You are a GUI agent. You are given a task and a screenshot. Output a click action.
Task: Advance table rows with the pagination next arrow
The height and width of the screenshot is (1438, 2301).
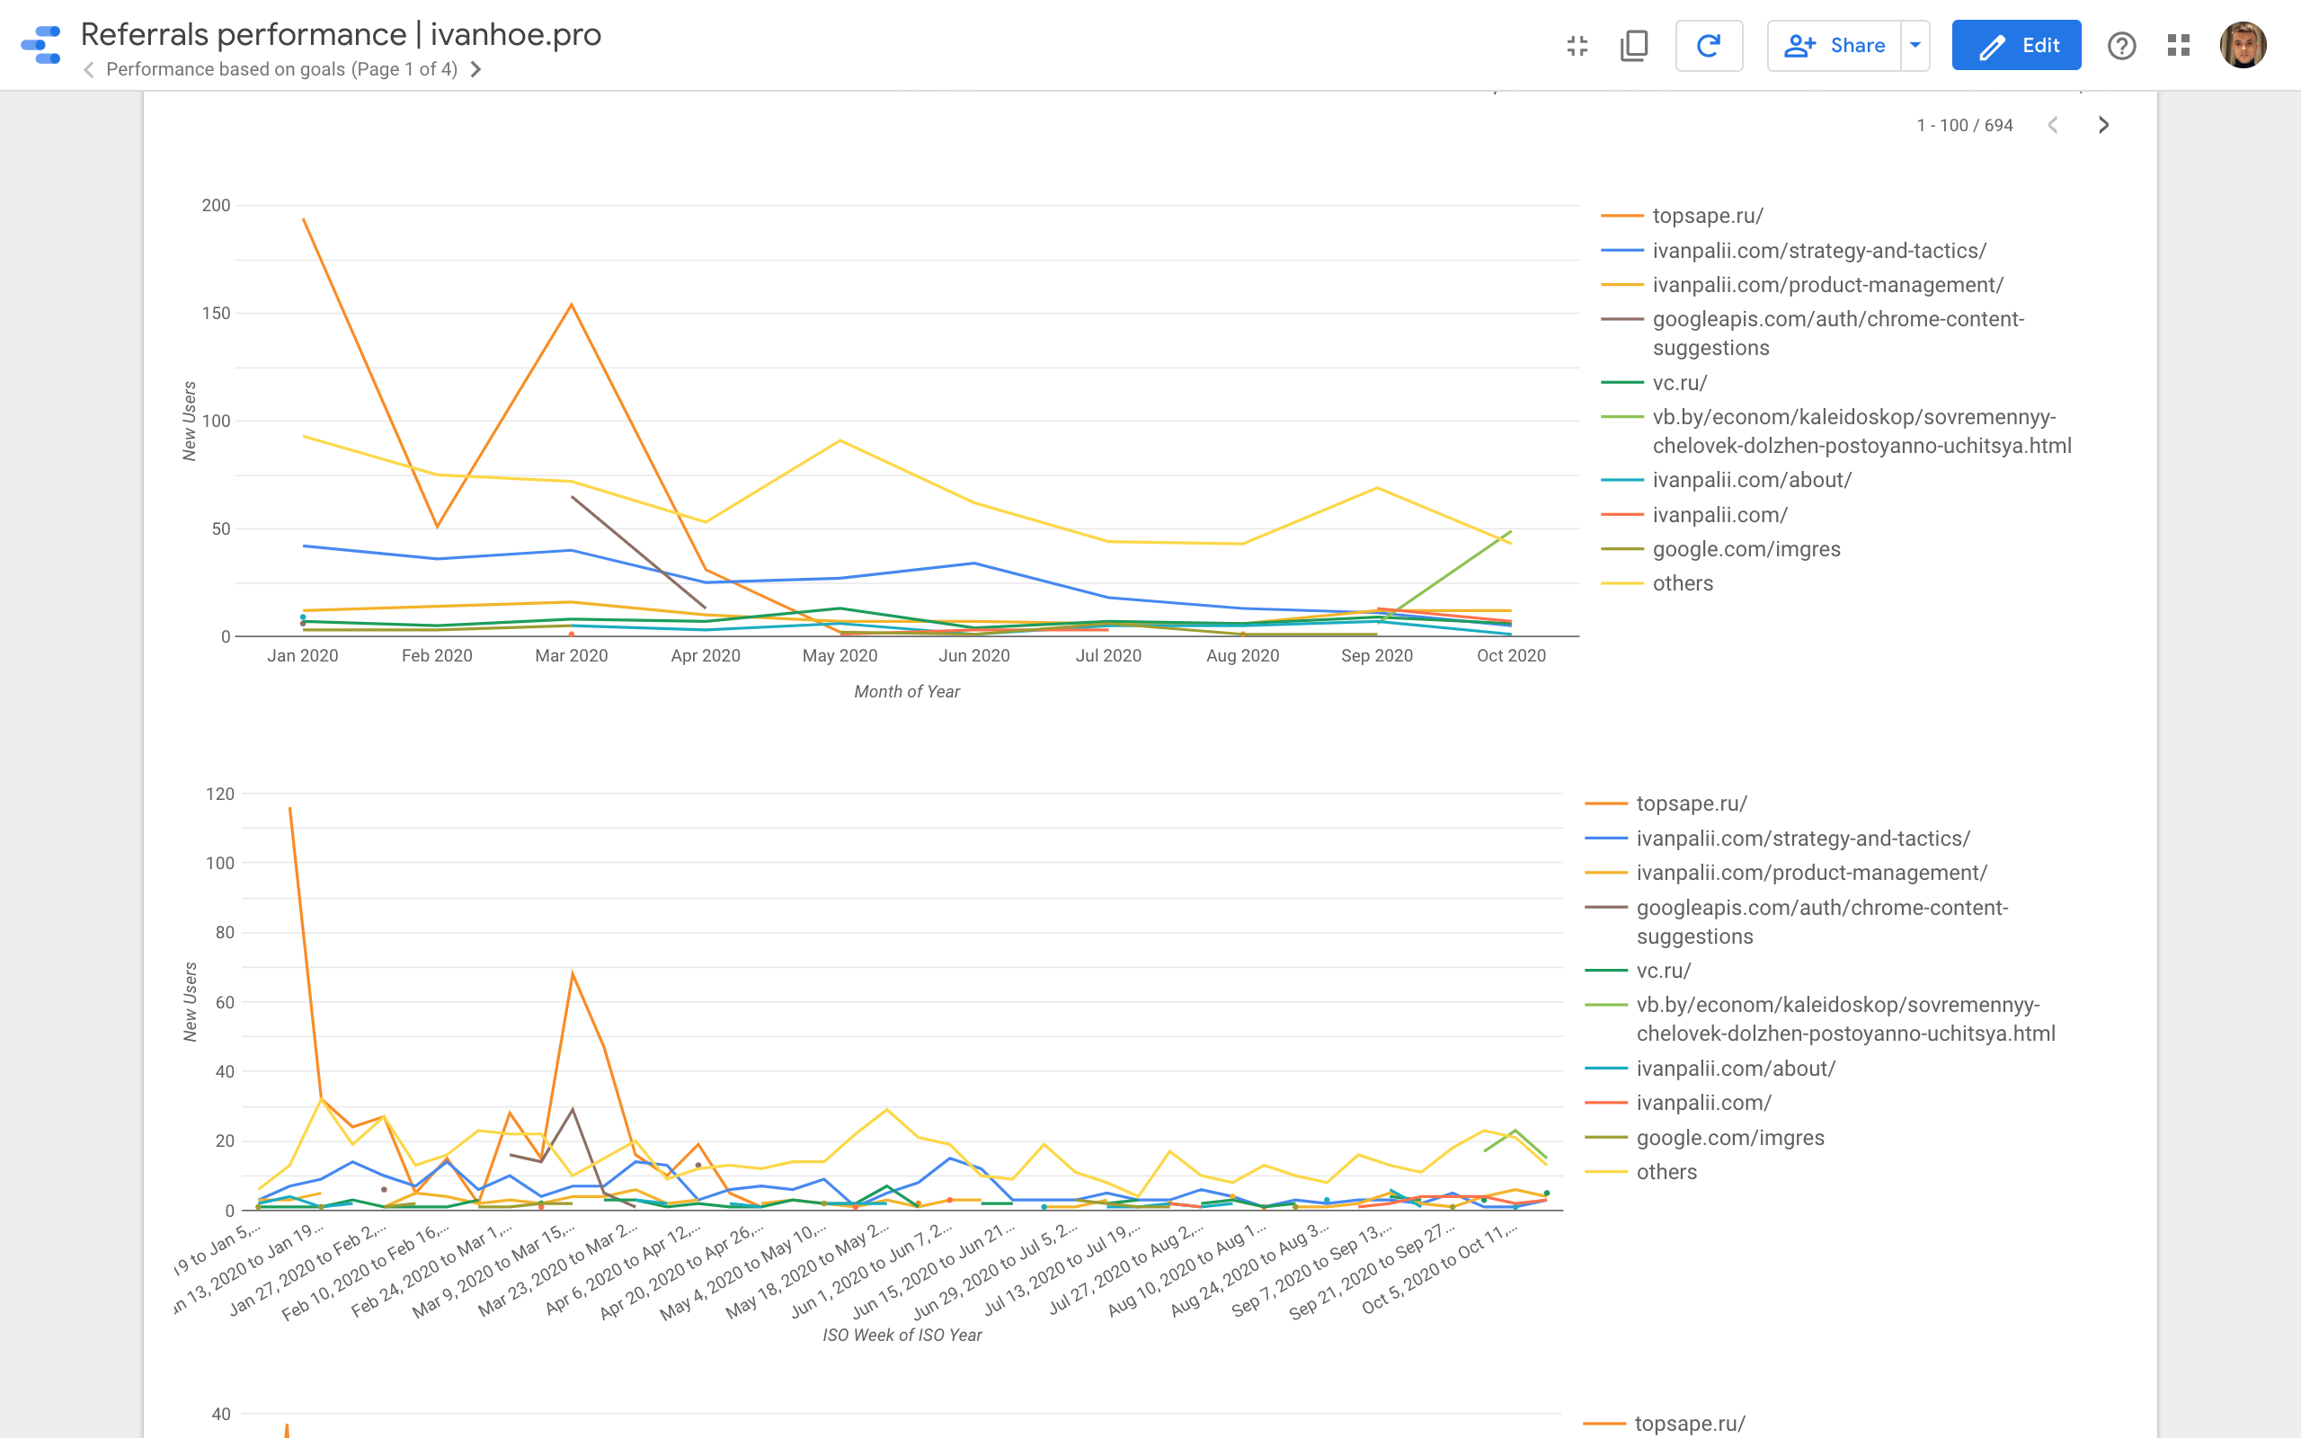tap(2103, 125)
